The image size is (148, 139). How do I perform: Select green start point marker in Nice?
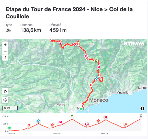(x=81, y=109)
